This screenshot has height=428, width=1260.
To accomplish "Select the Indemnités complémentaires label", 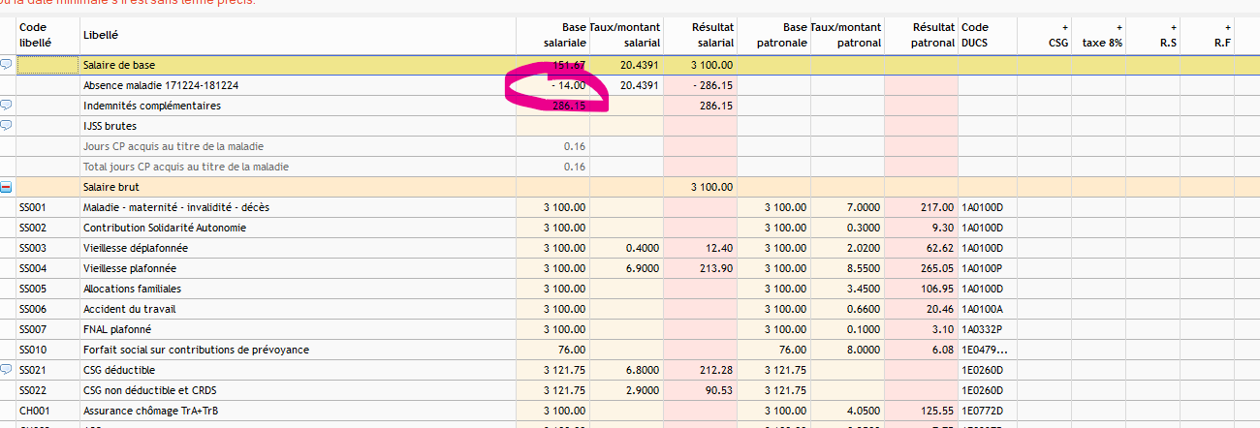I will (x=152, y=106).
